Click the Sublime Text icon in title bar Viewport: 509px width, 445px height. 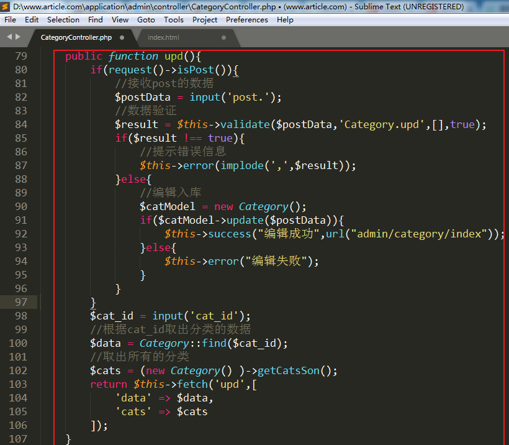click(5, 6)
